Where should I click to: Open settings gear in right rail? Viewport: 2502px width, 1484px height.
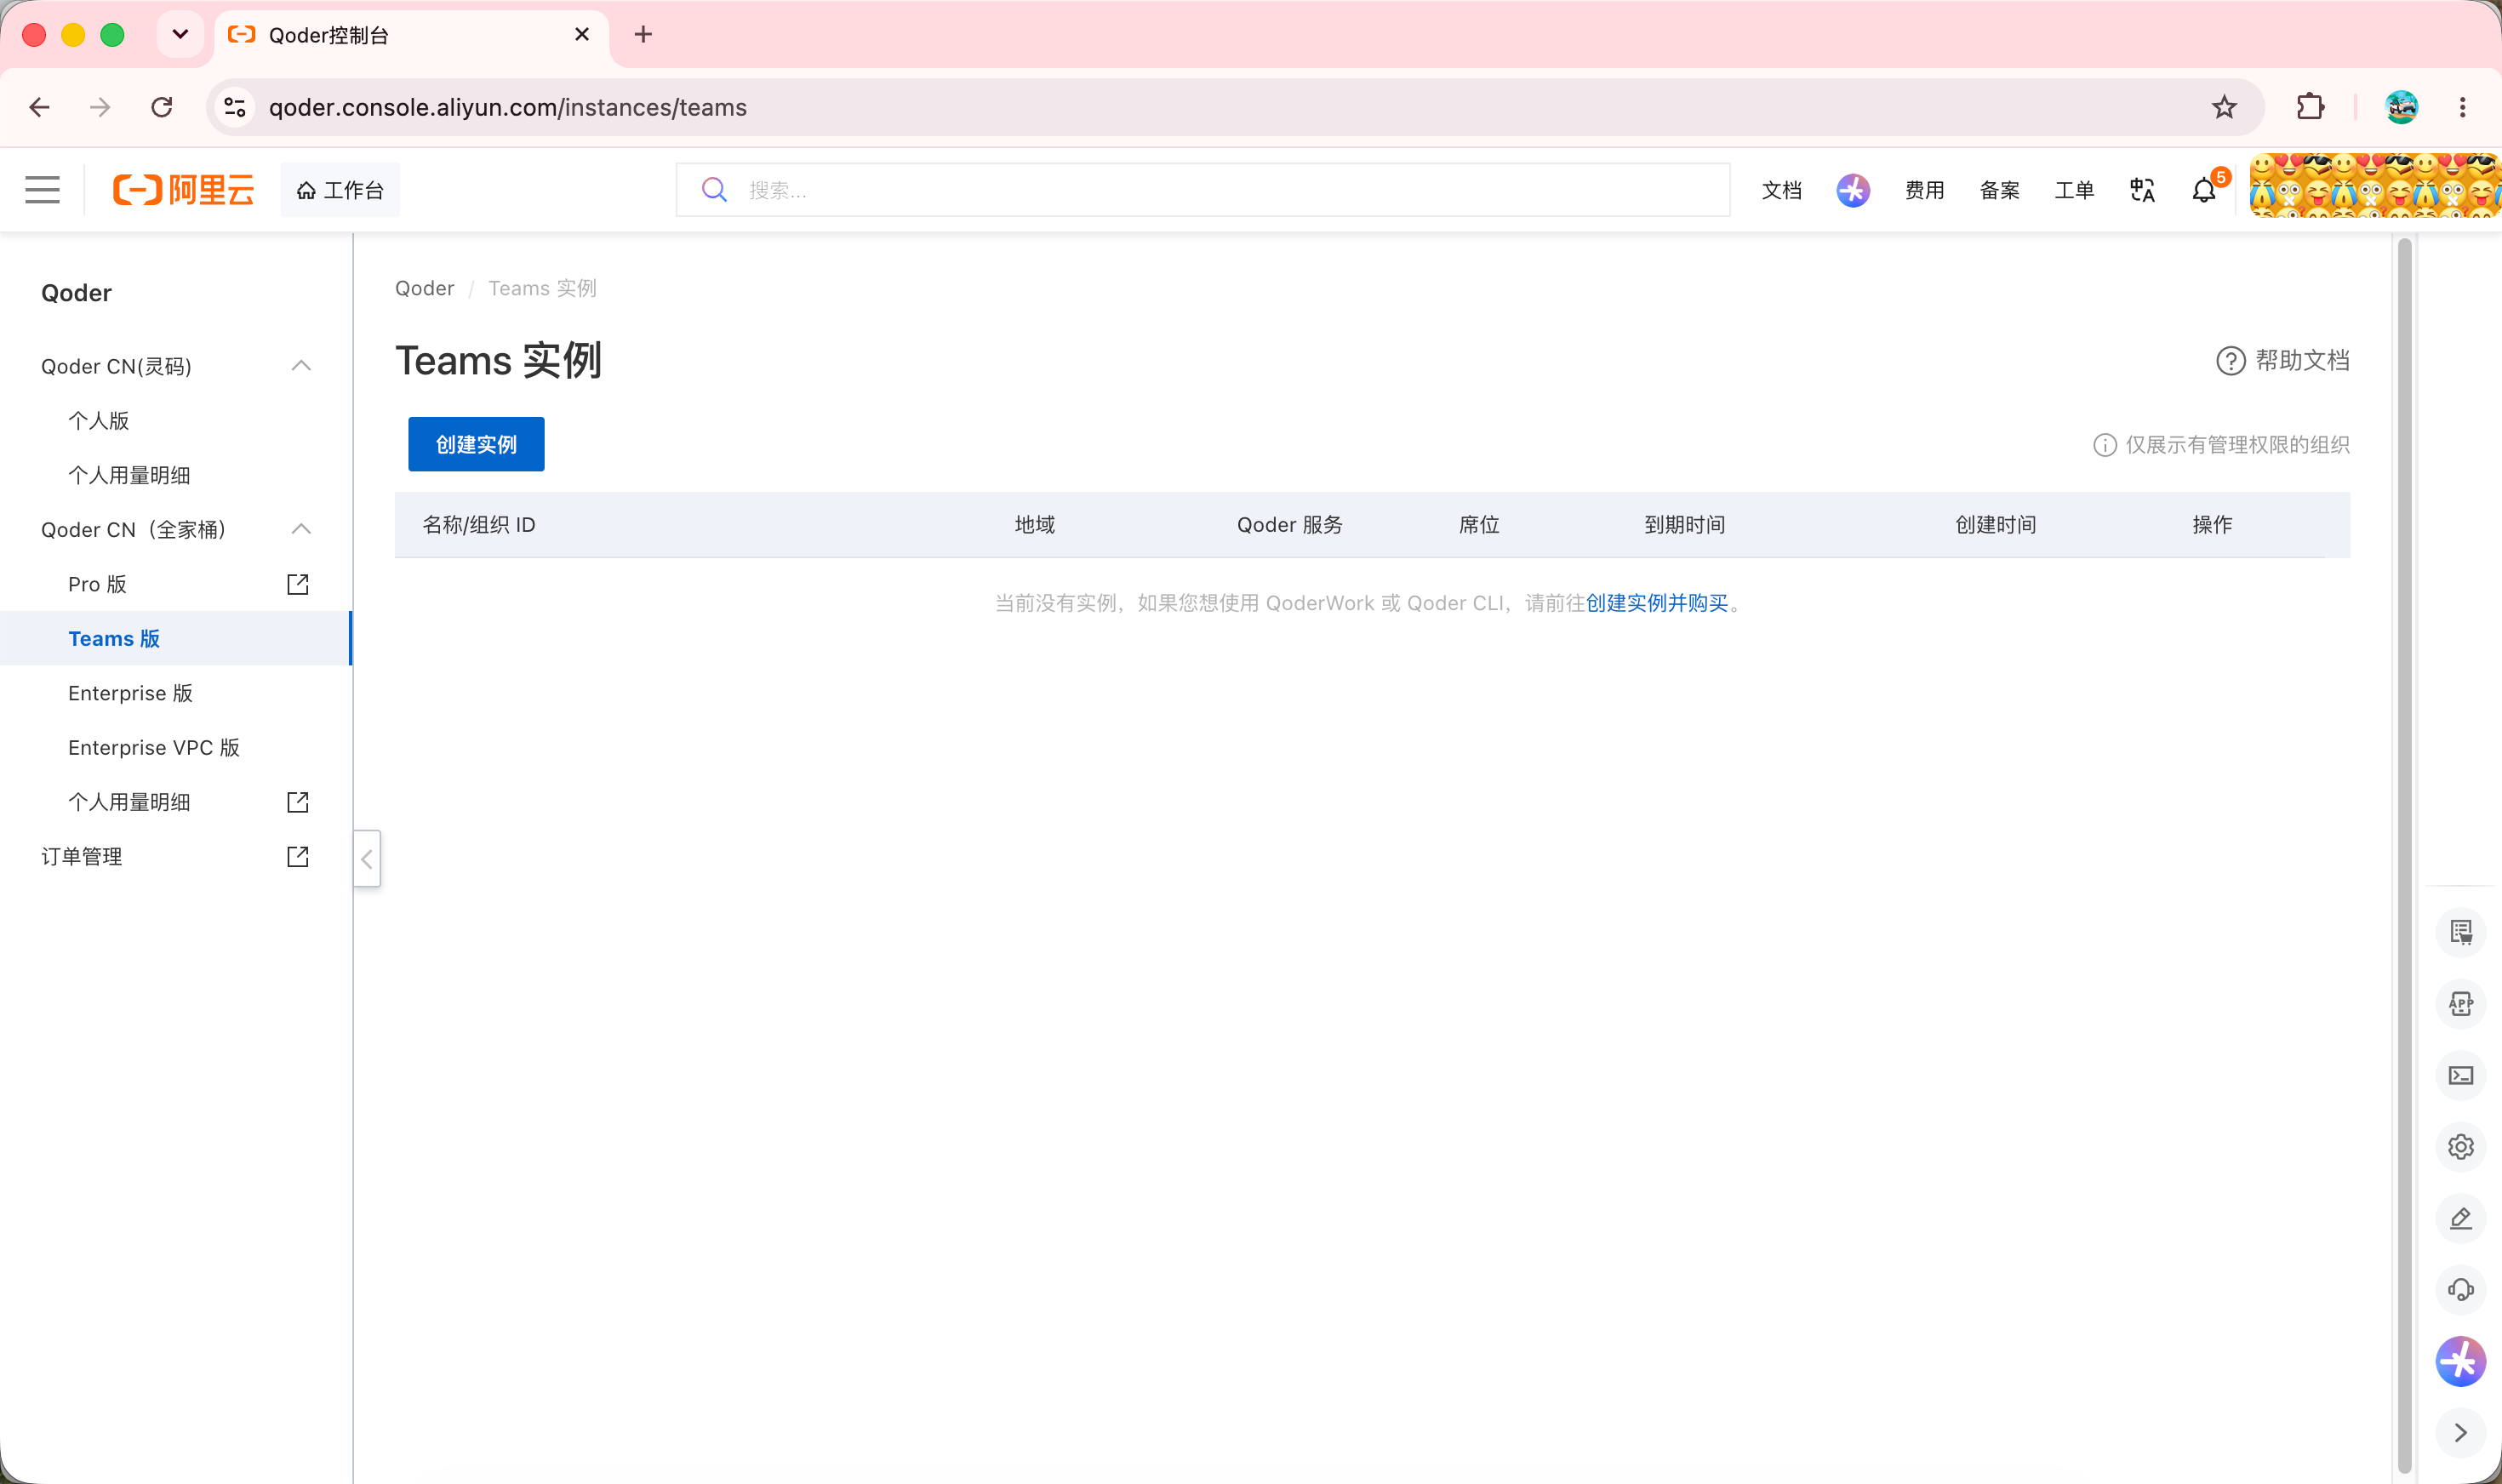(2461, 1147)
